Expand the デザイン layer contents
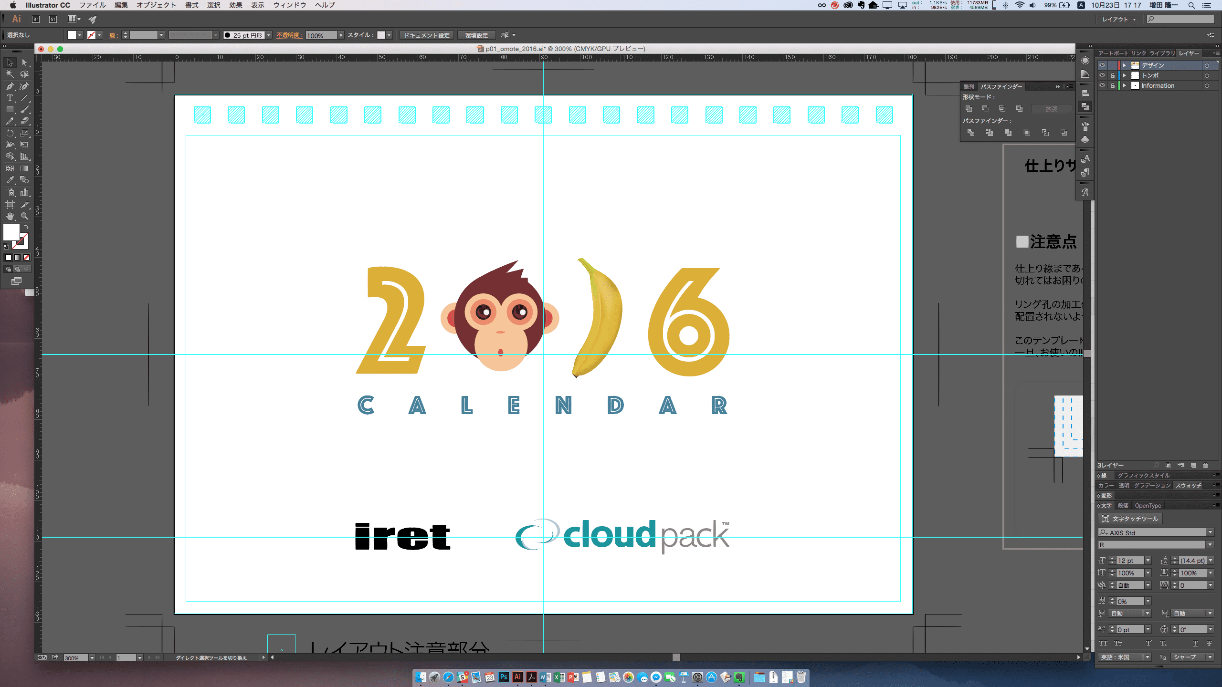 1124,65
